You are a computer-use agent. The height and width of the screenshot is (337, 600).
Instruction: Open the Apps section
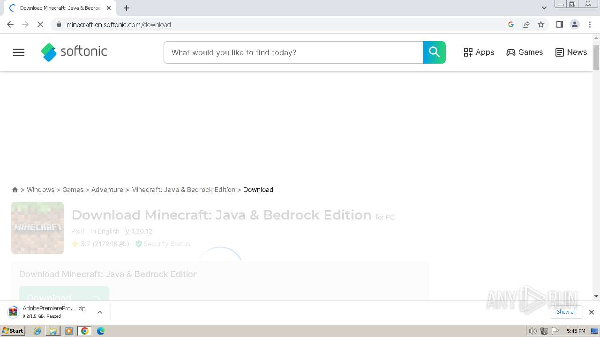point(479,52)
